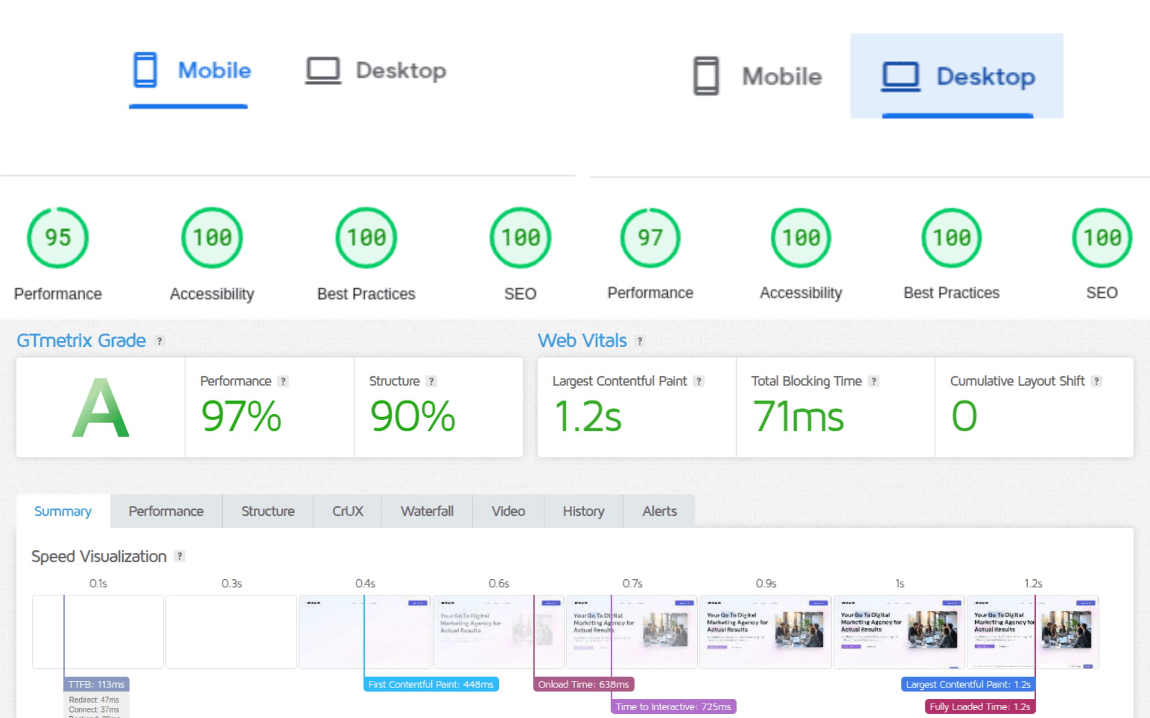Image resolution: width=1150 pixels, height=718 pixels.
Task: Open the Waterfall tab
Action: click(426, 512)
